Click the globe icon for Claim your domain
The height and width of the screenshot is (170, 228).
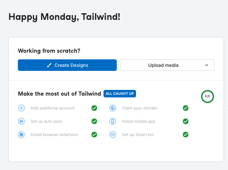[x=112, y=108]
